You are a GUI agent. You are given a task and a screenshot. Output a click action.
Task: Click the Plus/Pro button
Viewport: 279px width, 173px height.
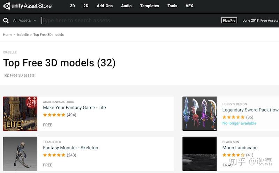[229, 21]
